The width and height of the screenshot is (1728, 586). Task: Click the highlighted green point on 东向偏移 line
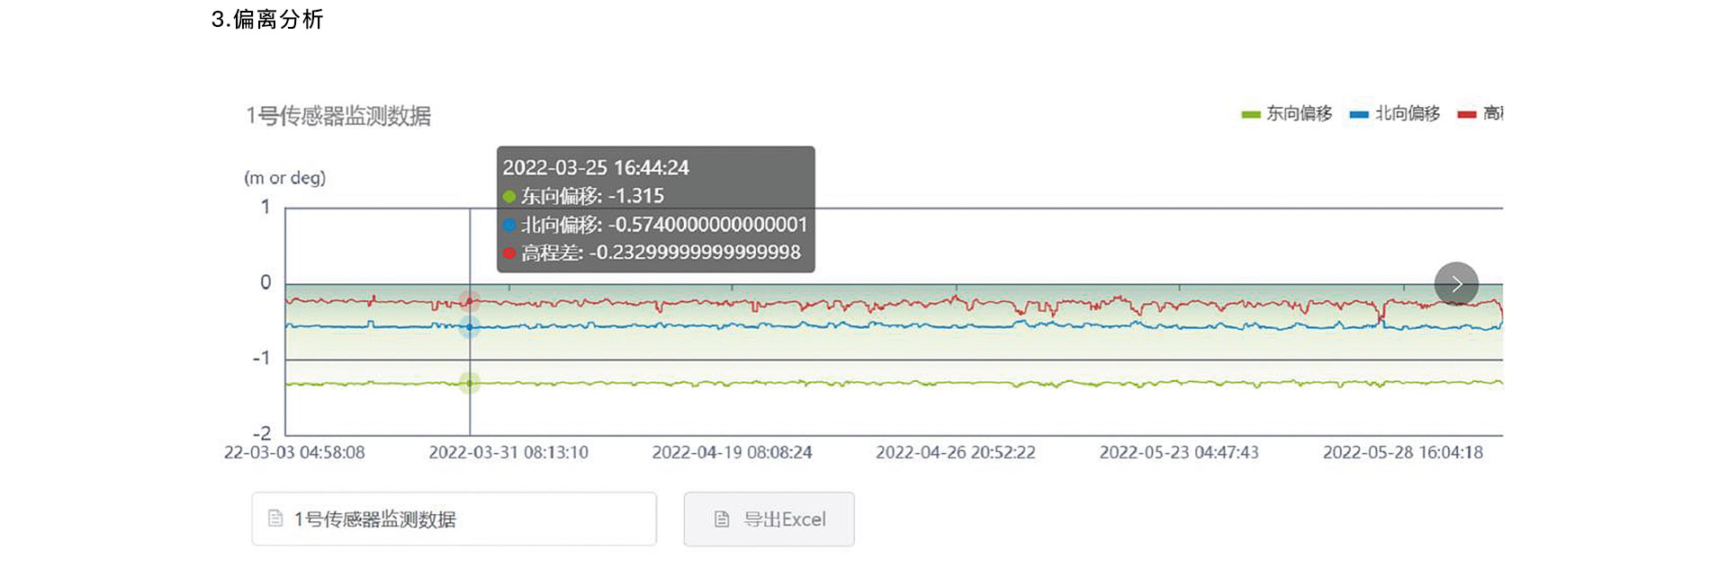tap(469, 383)
